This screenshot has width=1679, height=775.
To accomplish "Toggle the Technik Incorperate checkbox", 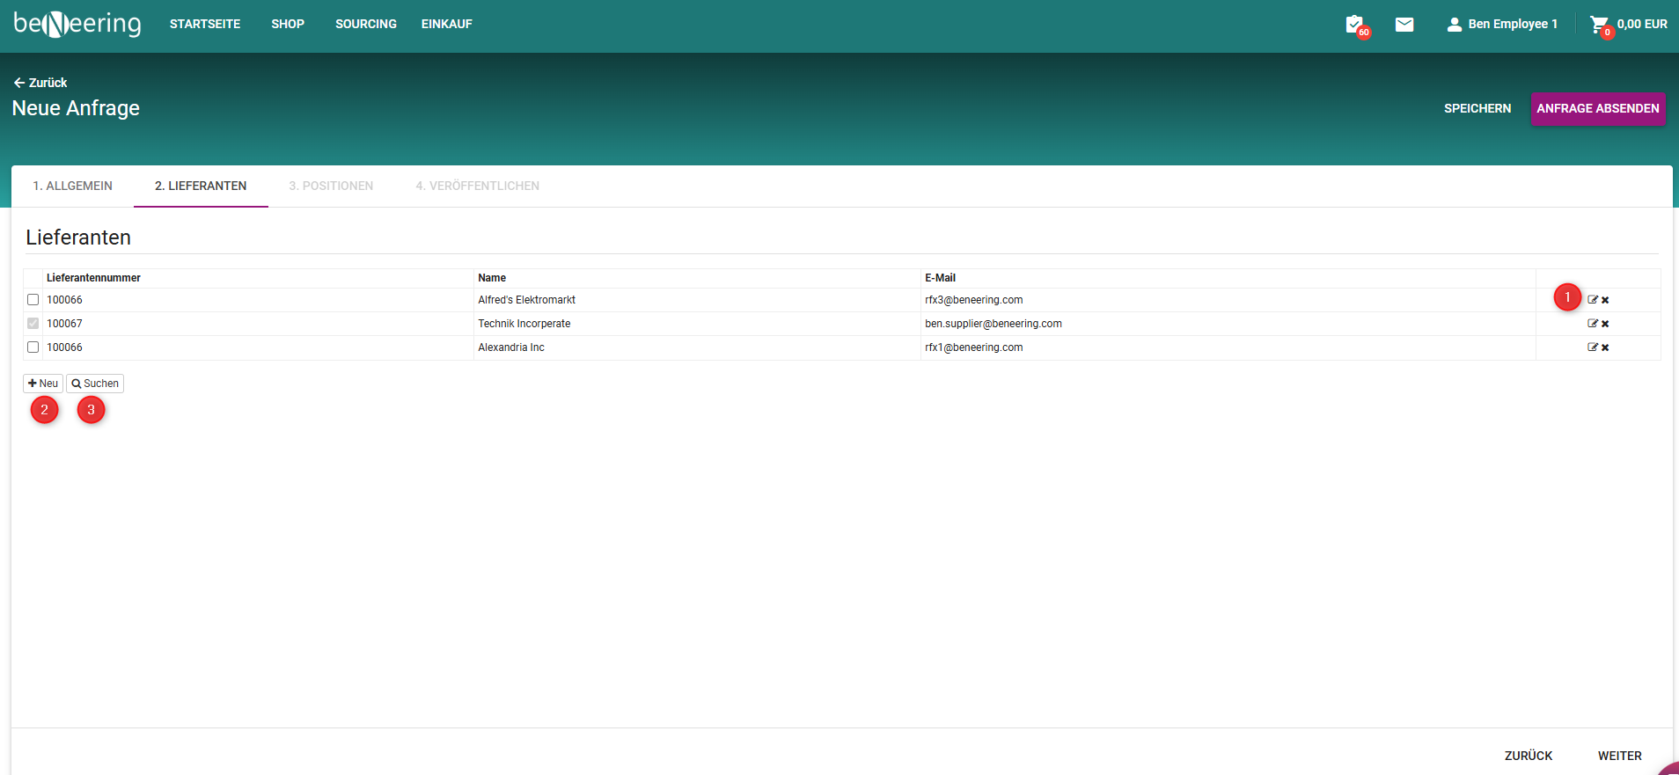I will tap(33, 324).
